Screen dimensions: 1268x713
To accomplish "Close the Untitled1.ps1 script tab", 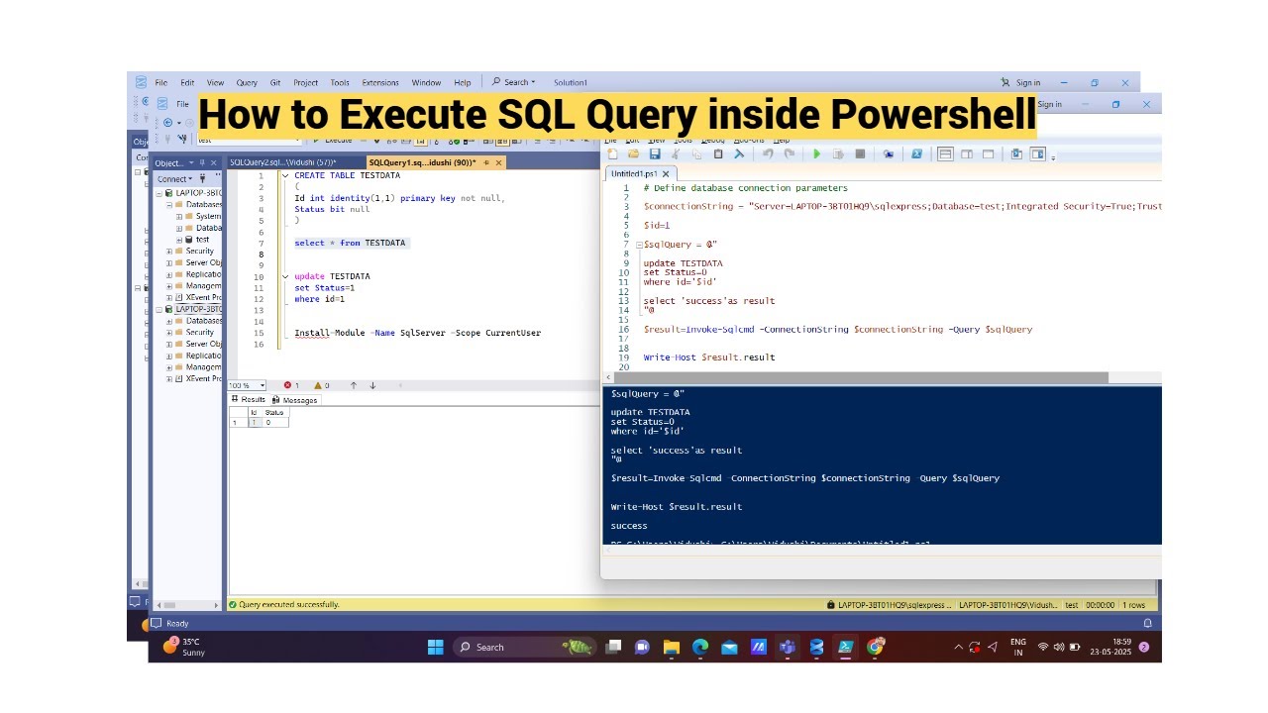I will tap(667, 174).
